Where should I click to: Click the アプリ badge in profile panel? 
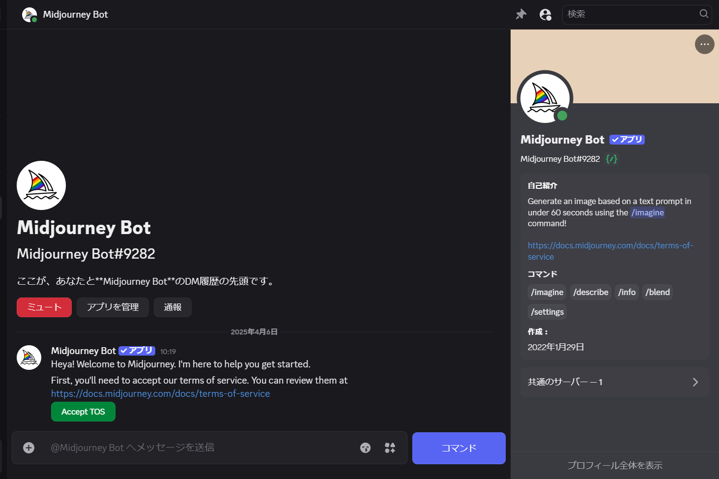627,140
